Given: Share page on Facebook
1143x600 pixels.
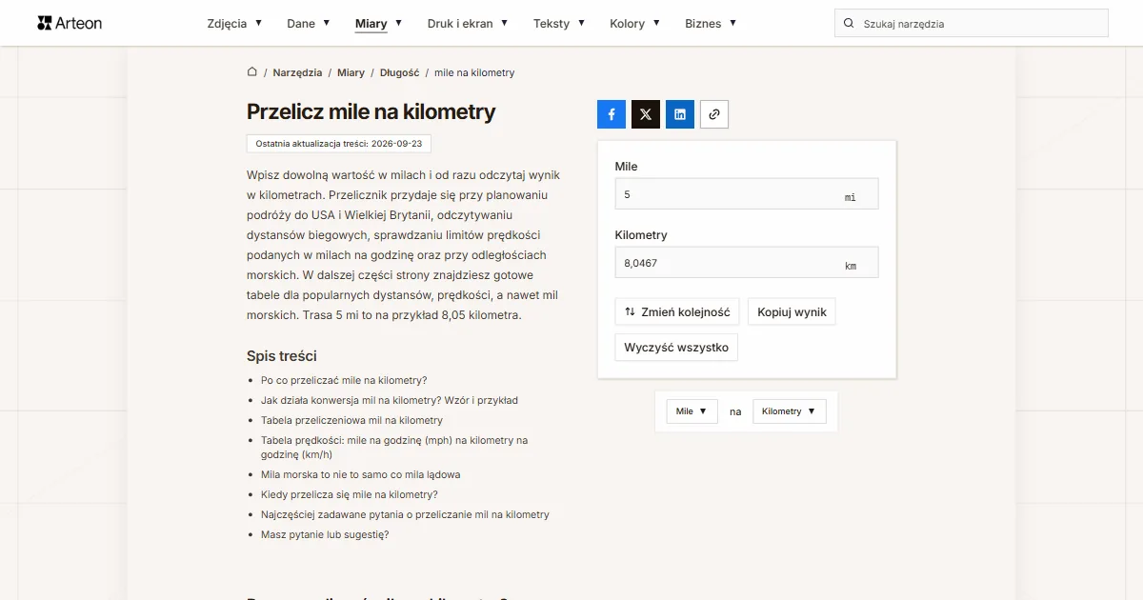Looking at the screenshot, I should (x=612, y=114).
